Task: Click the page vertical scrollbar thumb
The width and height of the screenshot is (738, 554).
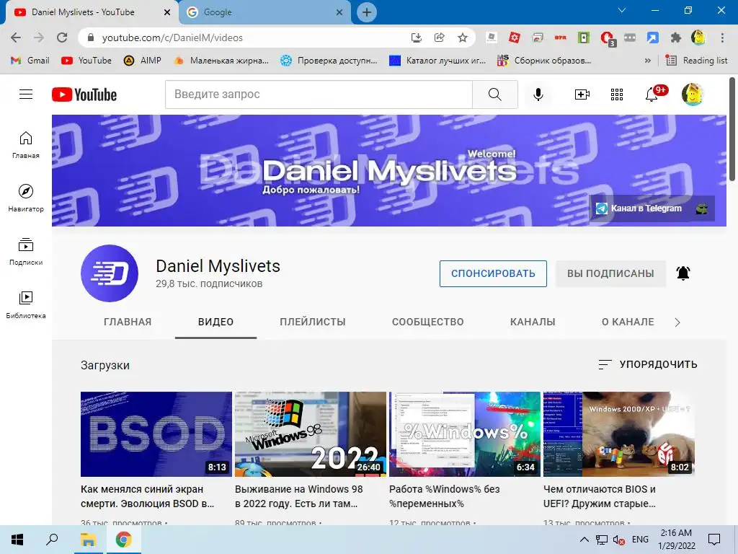Action: pyautogui.click(x=732, y=128)
